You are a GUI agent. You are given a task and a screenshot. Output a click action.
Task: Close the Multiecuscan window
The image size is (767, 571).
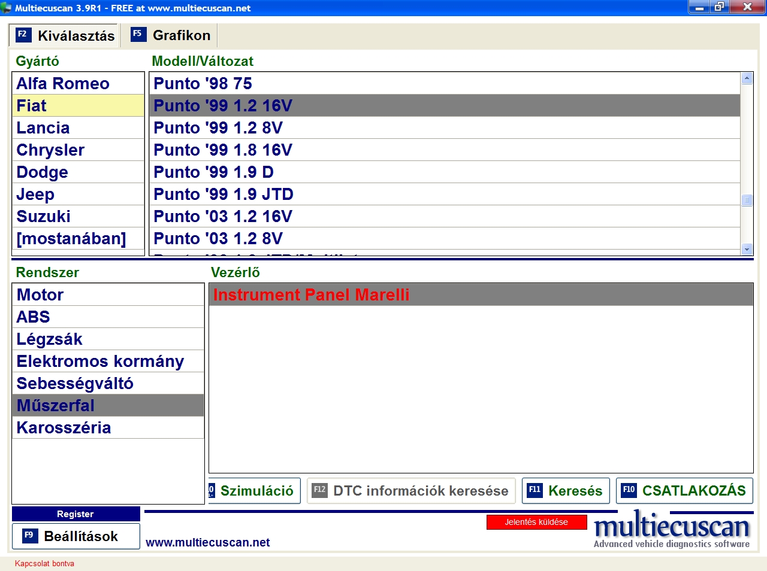pos(747,7)
